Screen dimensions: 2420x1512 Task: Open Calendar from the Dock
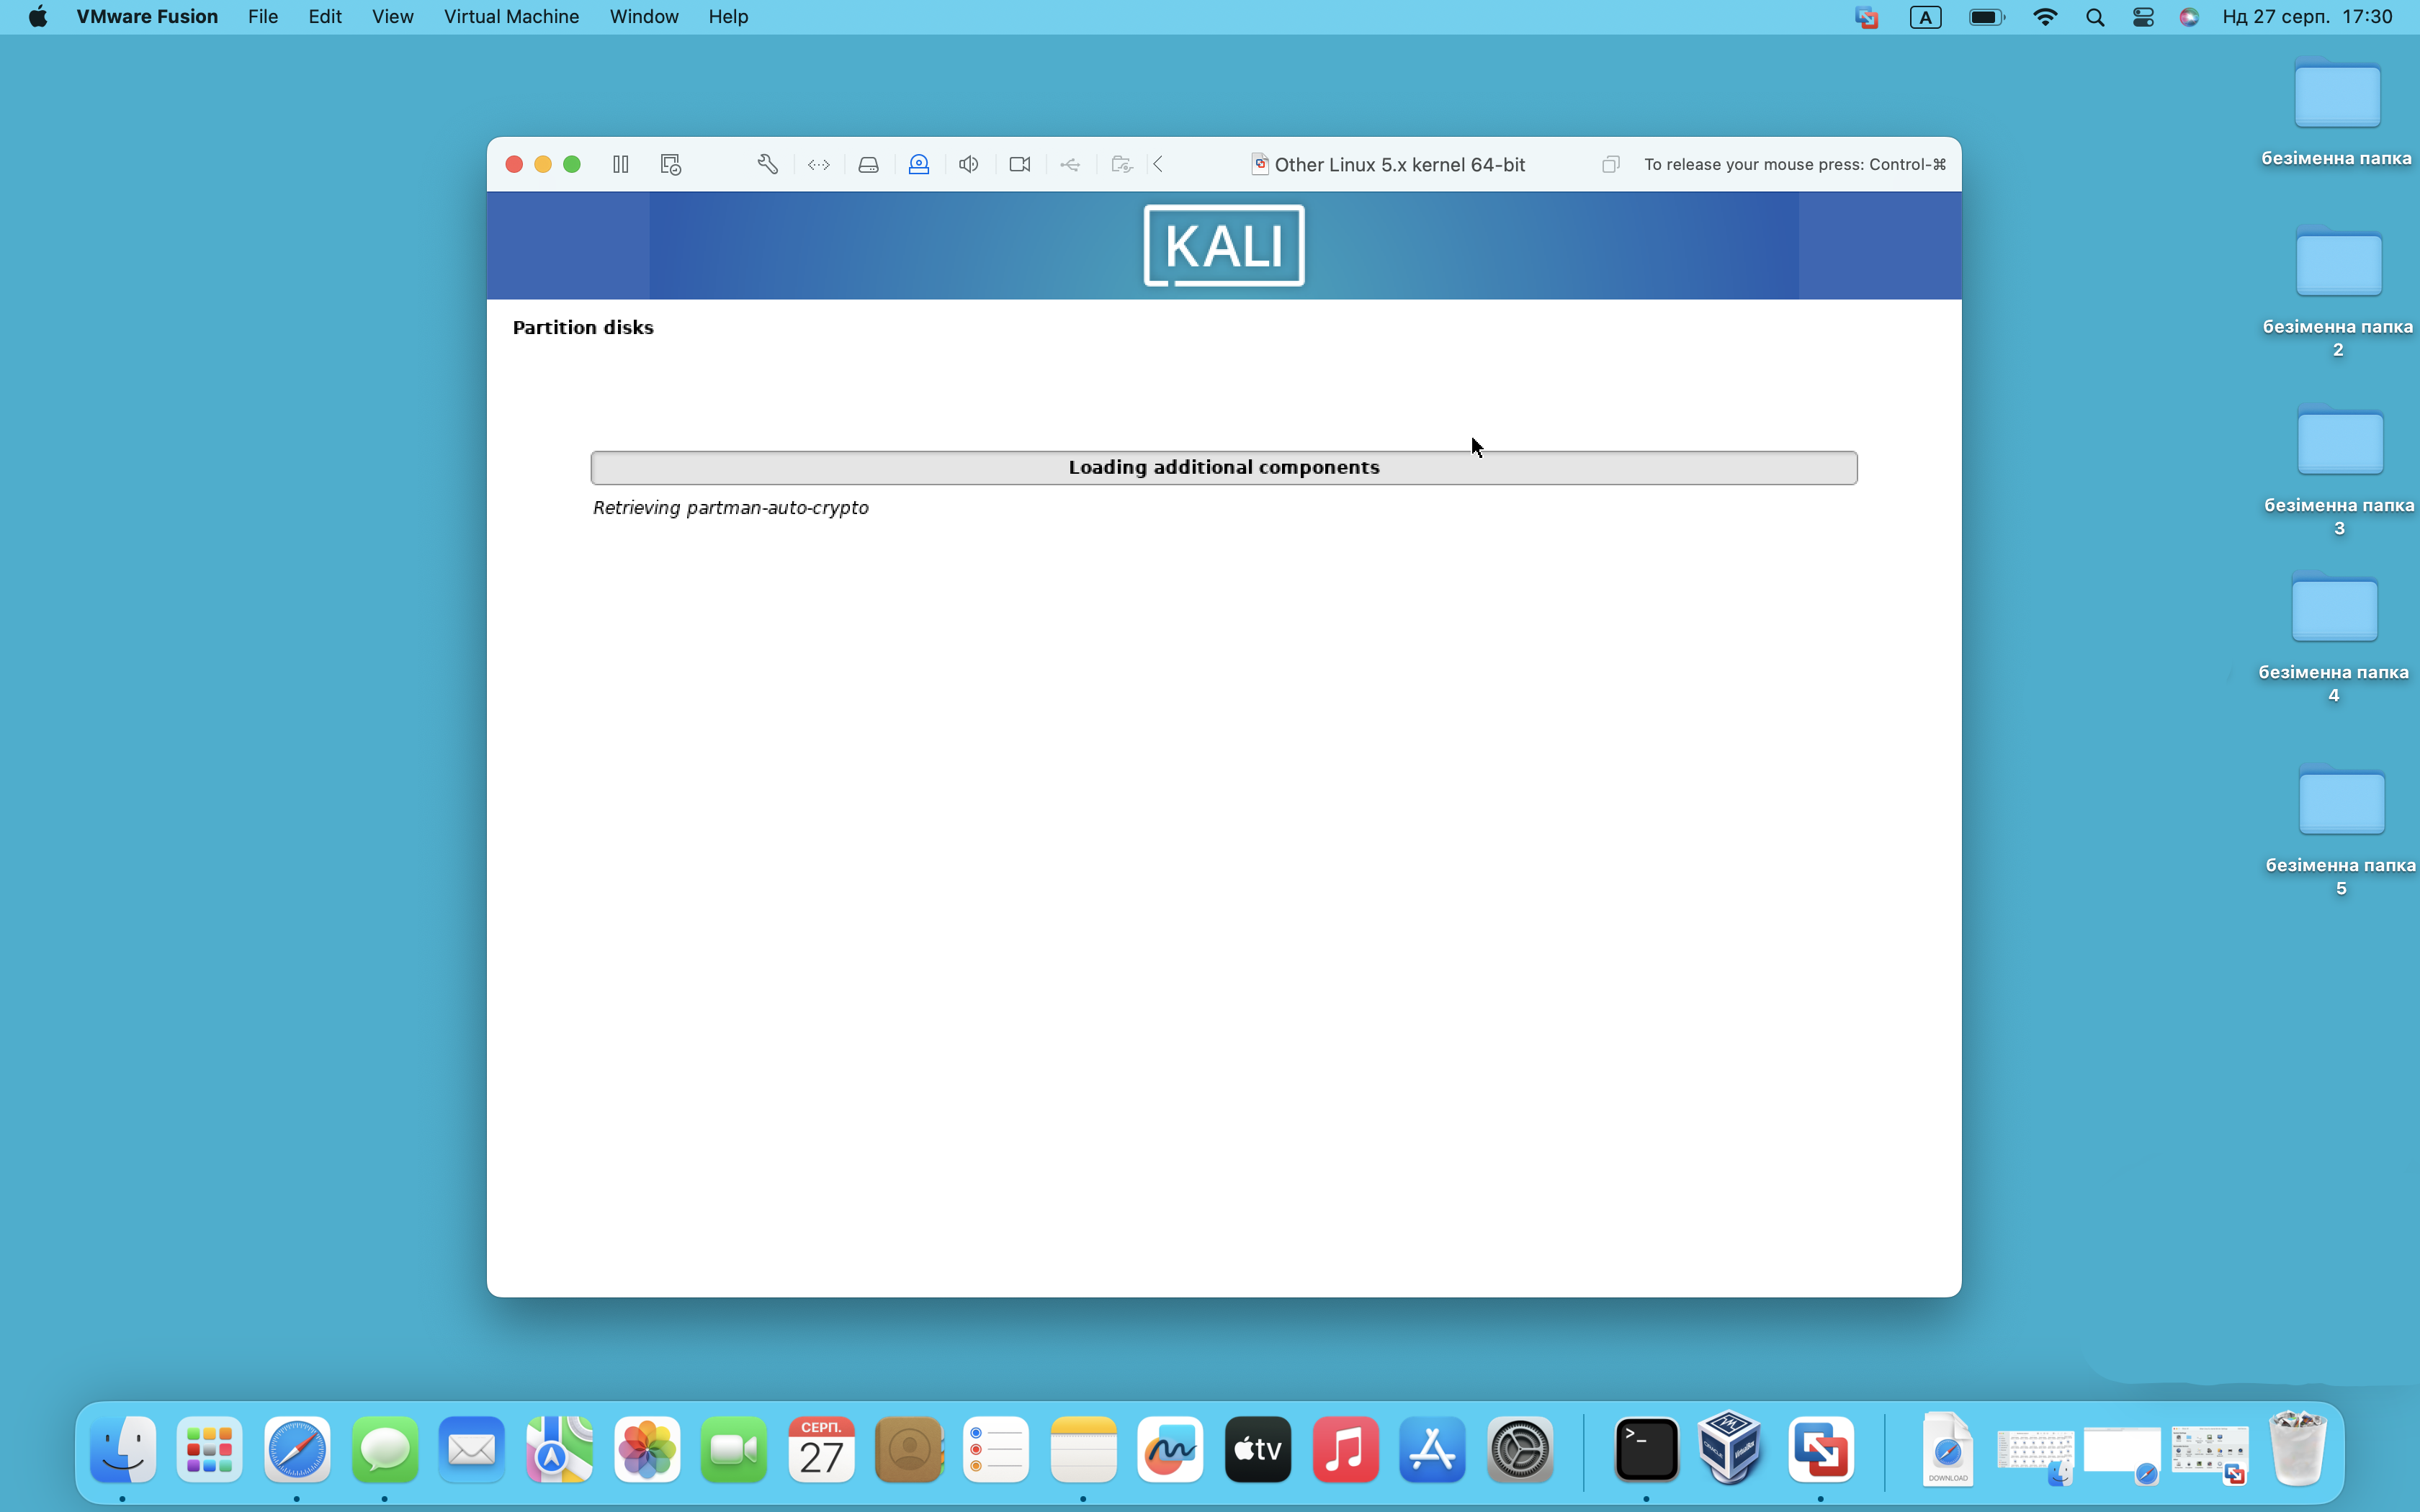coord(822,1449)
